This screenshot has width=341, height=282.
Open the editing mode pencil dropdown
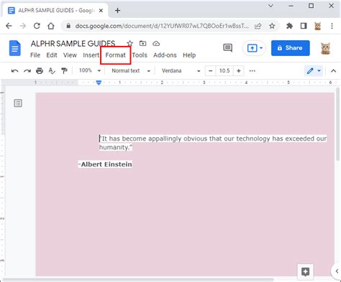[314, 71]
